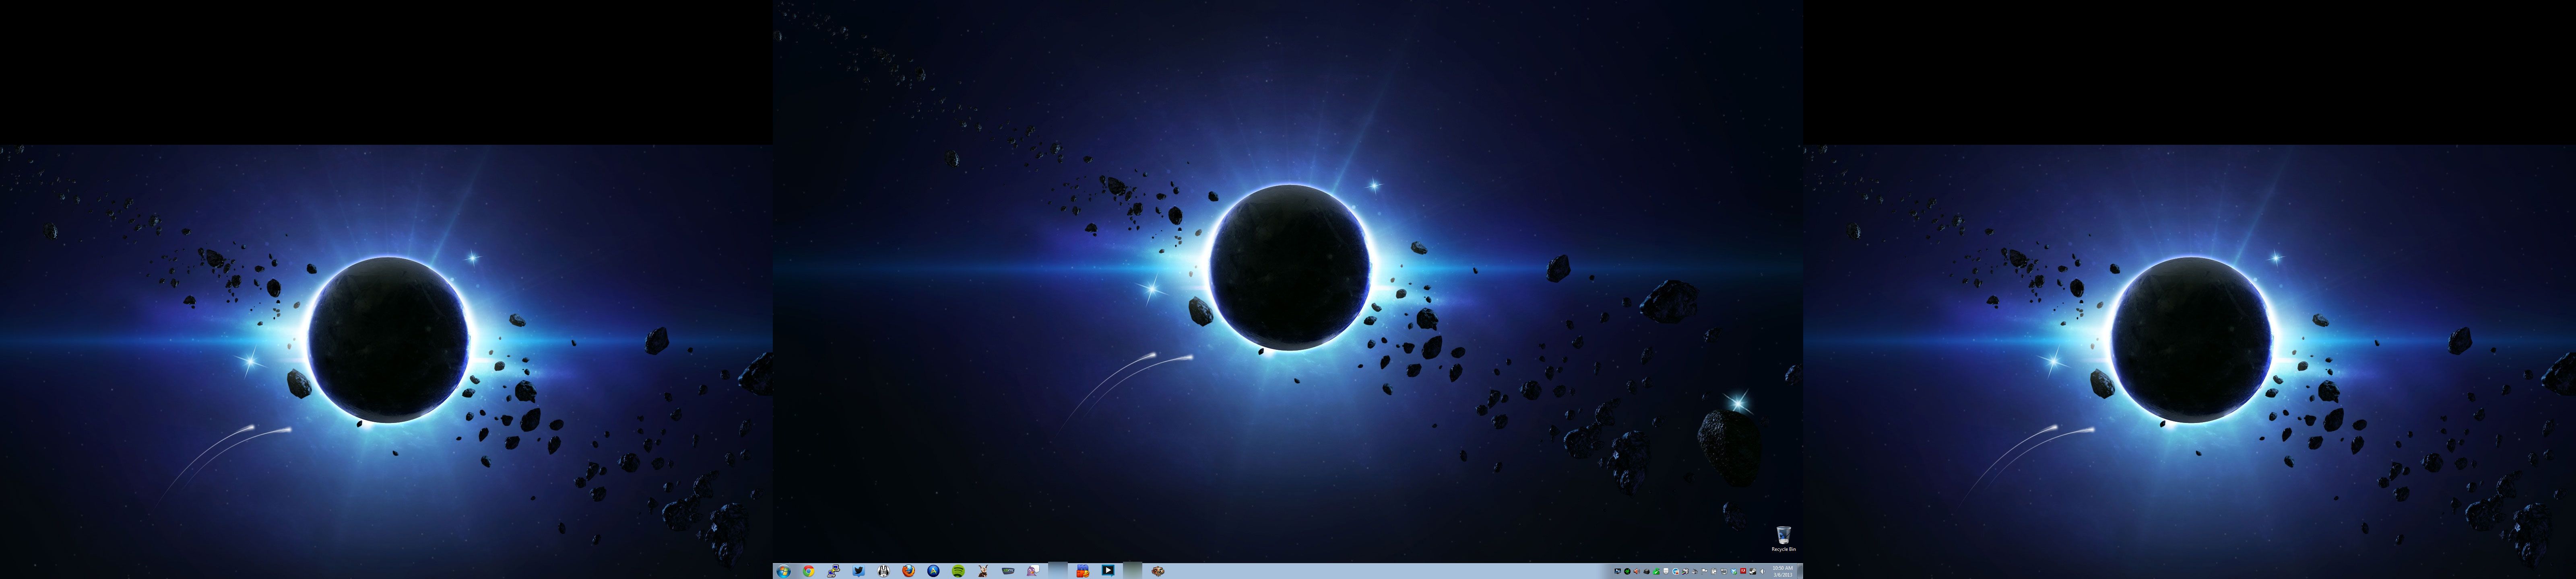Open Spotify from the taskbar
This screenshot has width=2576, height=579.
click(x=958, y=571)
